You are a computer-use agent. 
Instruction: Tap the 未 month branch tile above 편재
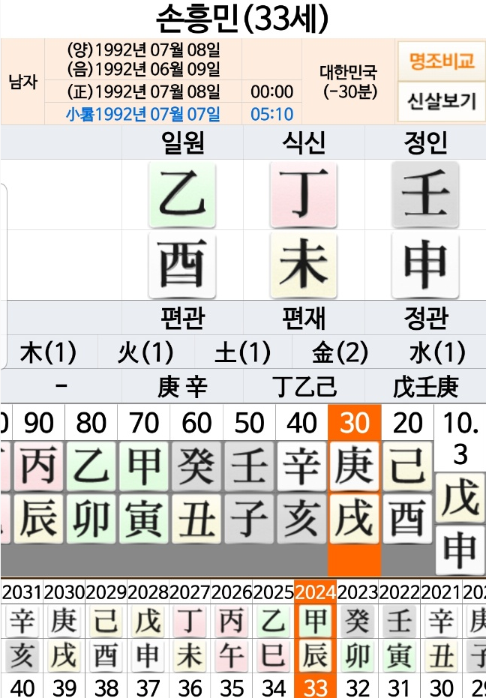[x=304, y=265]
